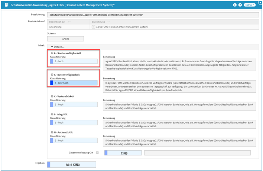Click Datenverfügbarkeit dark blue color swatch

coord(52,83)
